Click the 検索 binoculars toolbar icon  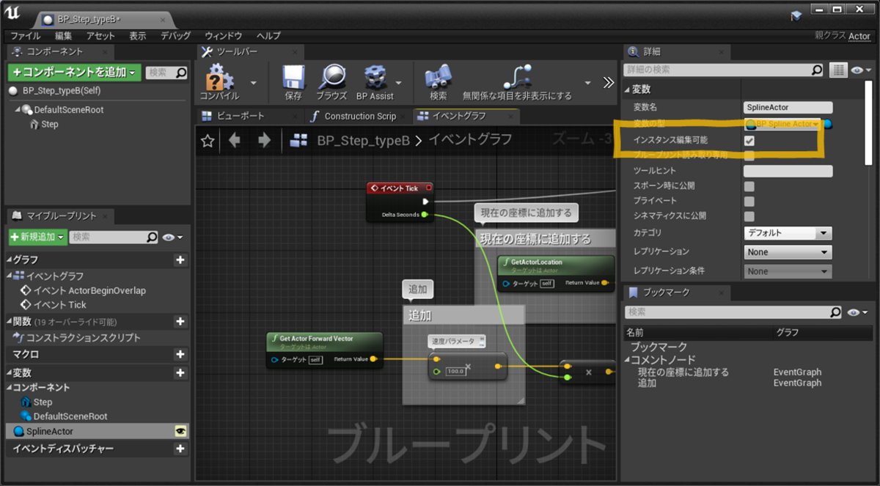point(439,82)
